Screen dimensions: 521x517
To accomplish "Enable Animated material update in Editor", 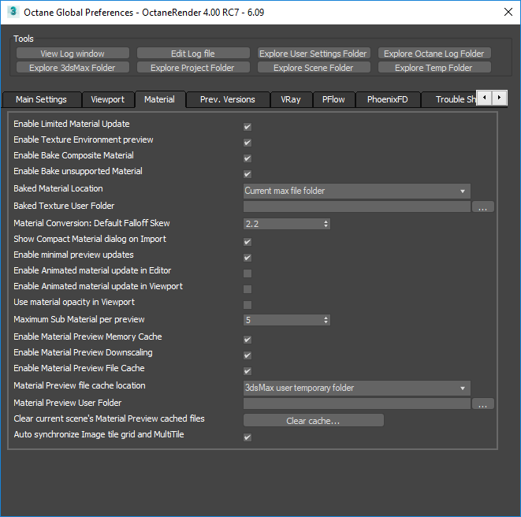I will point(247,273).
